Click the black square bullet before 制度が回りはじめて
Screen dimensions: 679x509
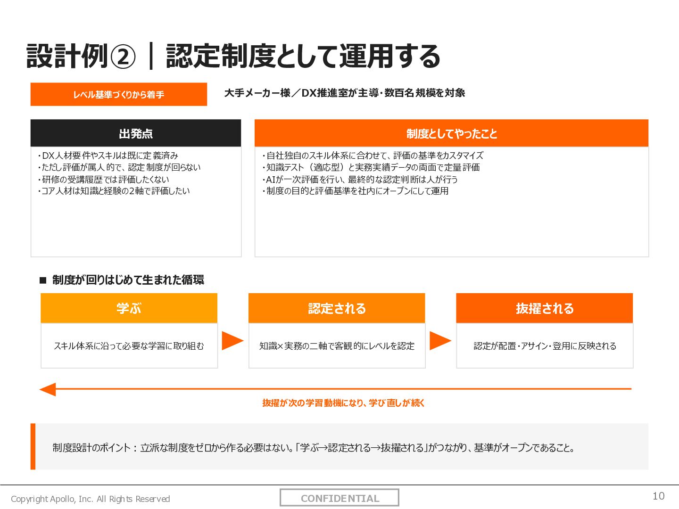[x=43, y=280]
